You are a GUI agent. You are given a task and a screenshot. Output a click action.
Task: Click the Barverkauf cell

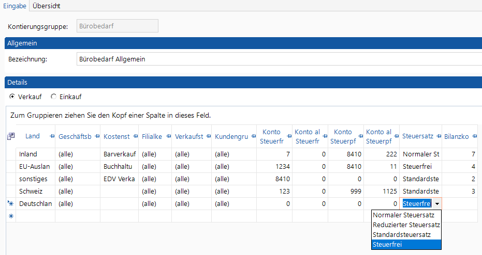pyautogui.click(x=119, y=154)
